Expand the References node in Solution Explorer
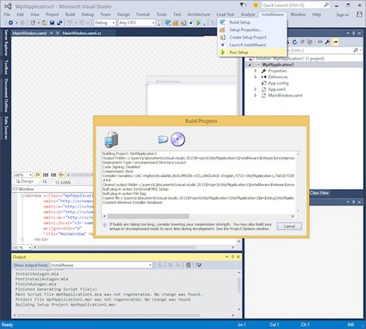Viewport: 366px width, 329px height. [256, 77]
